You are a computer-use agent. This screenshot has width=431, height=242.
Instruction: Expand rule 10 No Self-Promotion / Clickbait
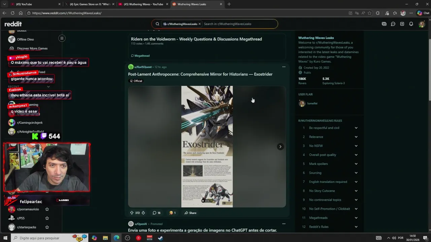coord(356,209)
